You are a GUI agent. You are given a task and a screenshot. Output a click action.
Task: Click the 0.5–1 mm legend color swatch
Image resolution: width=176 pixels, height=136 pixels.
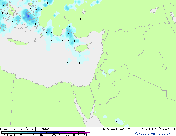pyautogui.click(x=11, y=132)
